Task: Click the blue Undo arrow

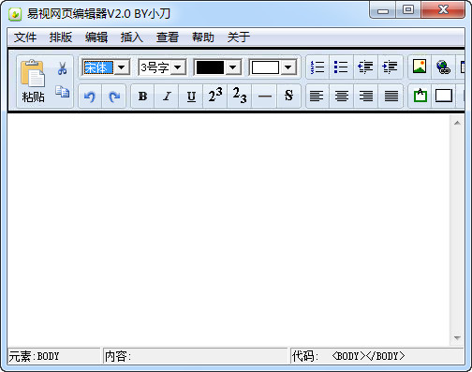Action: pos(90,97)
